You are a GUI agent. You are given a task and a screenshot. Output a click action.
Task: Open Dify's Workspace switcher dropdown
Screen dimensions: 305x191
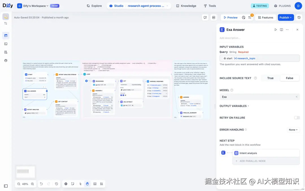click(x=36, y=6)
